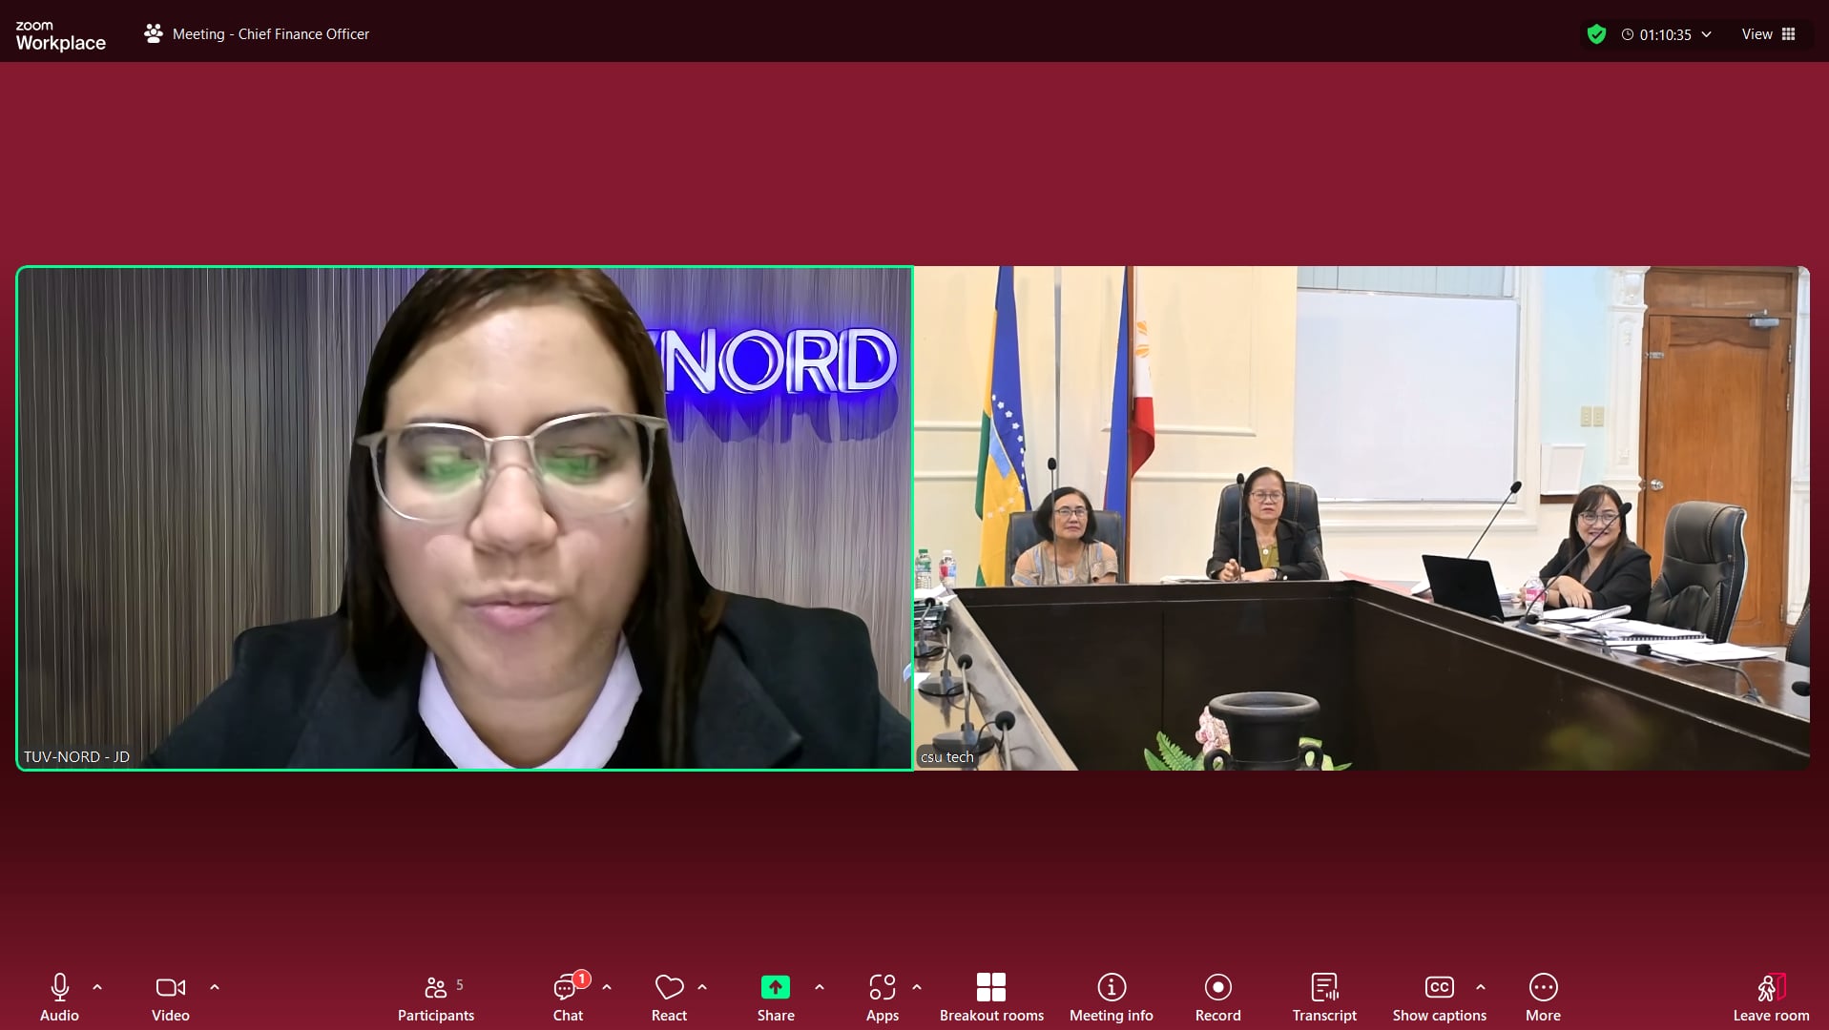Open the Apps icon
Image resolution: width=1829 pixels, height=1030 pixels.
[x=882, y=996]
